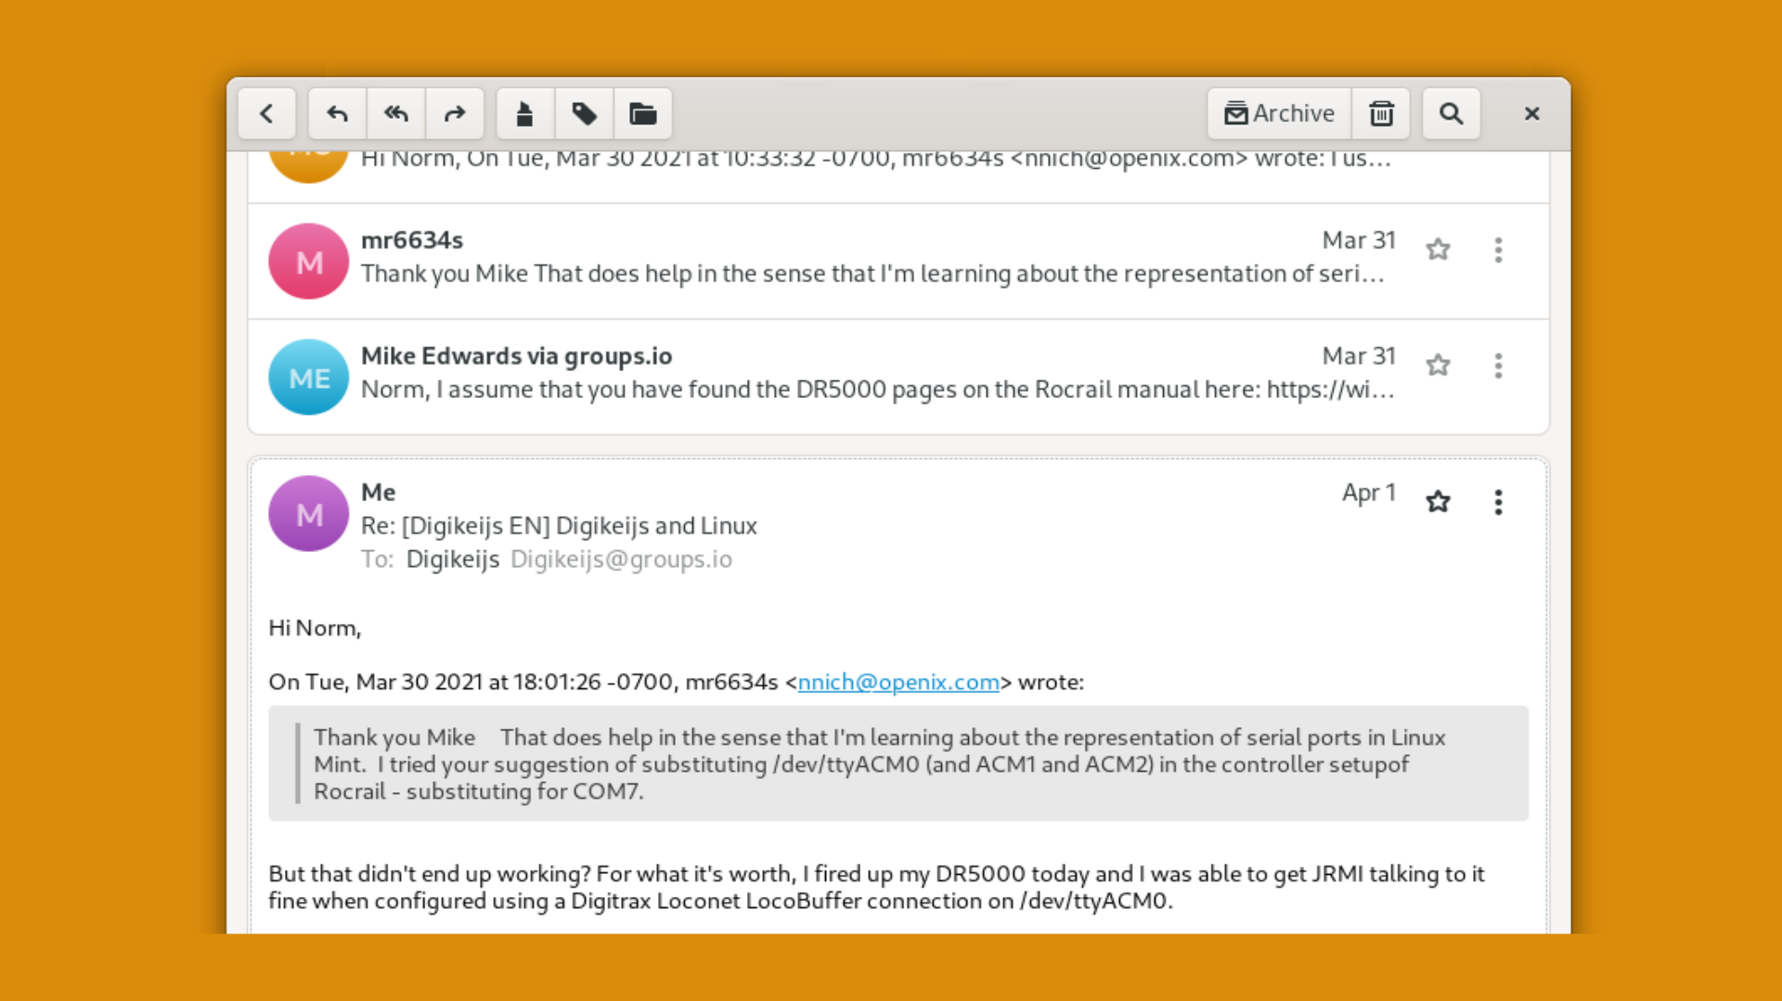Click sender name 'Me' in open message

click(378, 493)
